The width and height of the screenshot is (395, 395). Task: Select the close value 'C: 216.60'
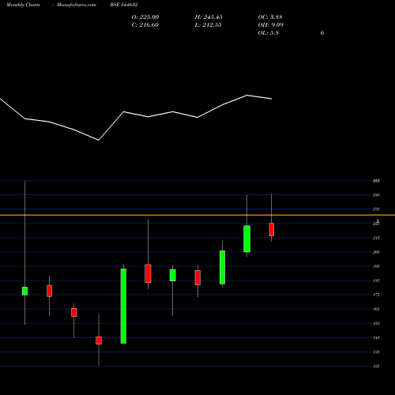pyautogui.click(x=145, y=25)
